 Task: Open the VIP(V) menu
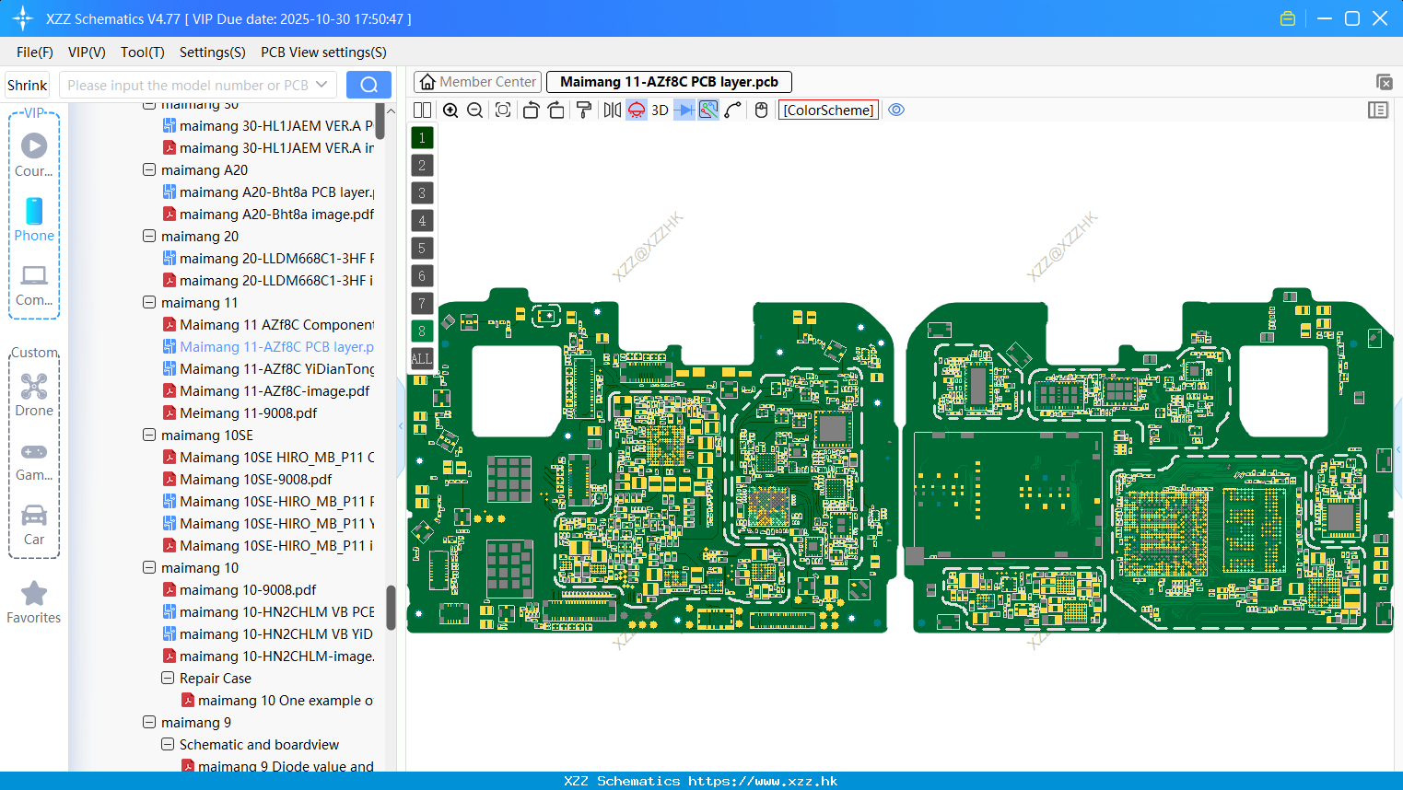coord(87,52)
